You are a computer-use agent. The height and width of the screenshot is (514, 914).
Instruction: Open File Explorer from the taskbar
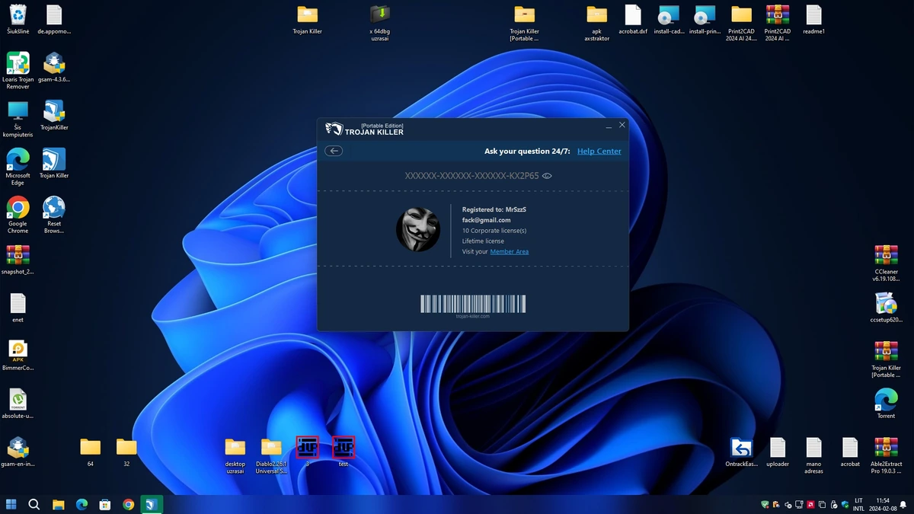[x=58, y=504]
